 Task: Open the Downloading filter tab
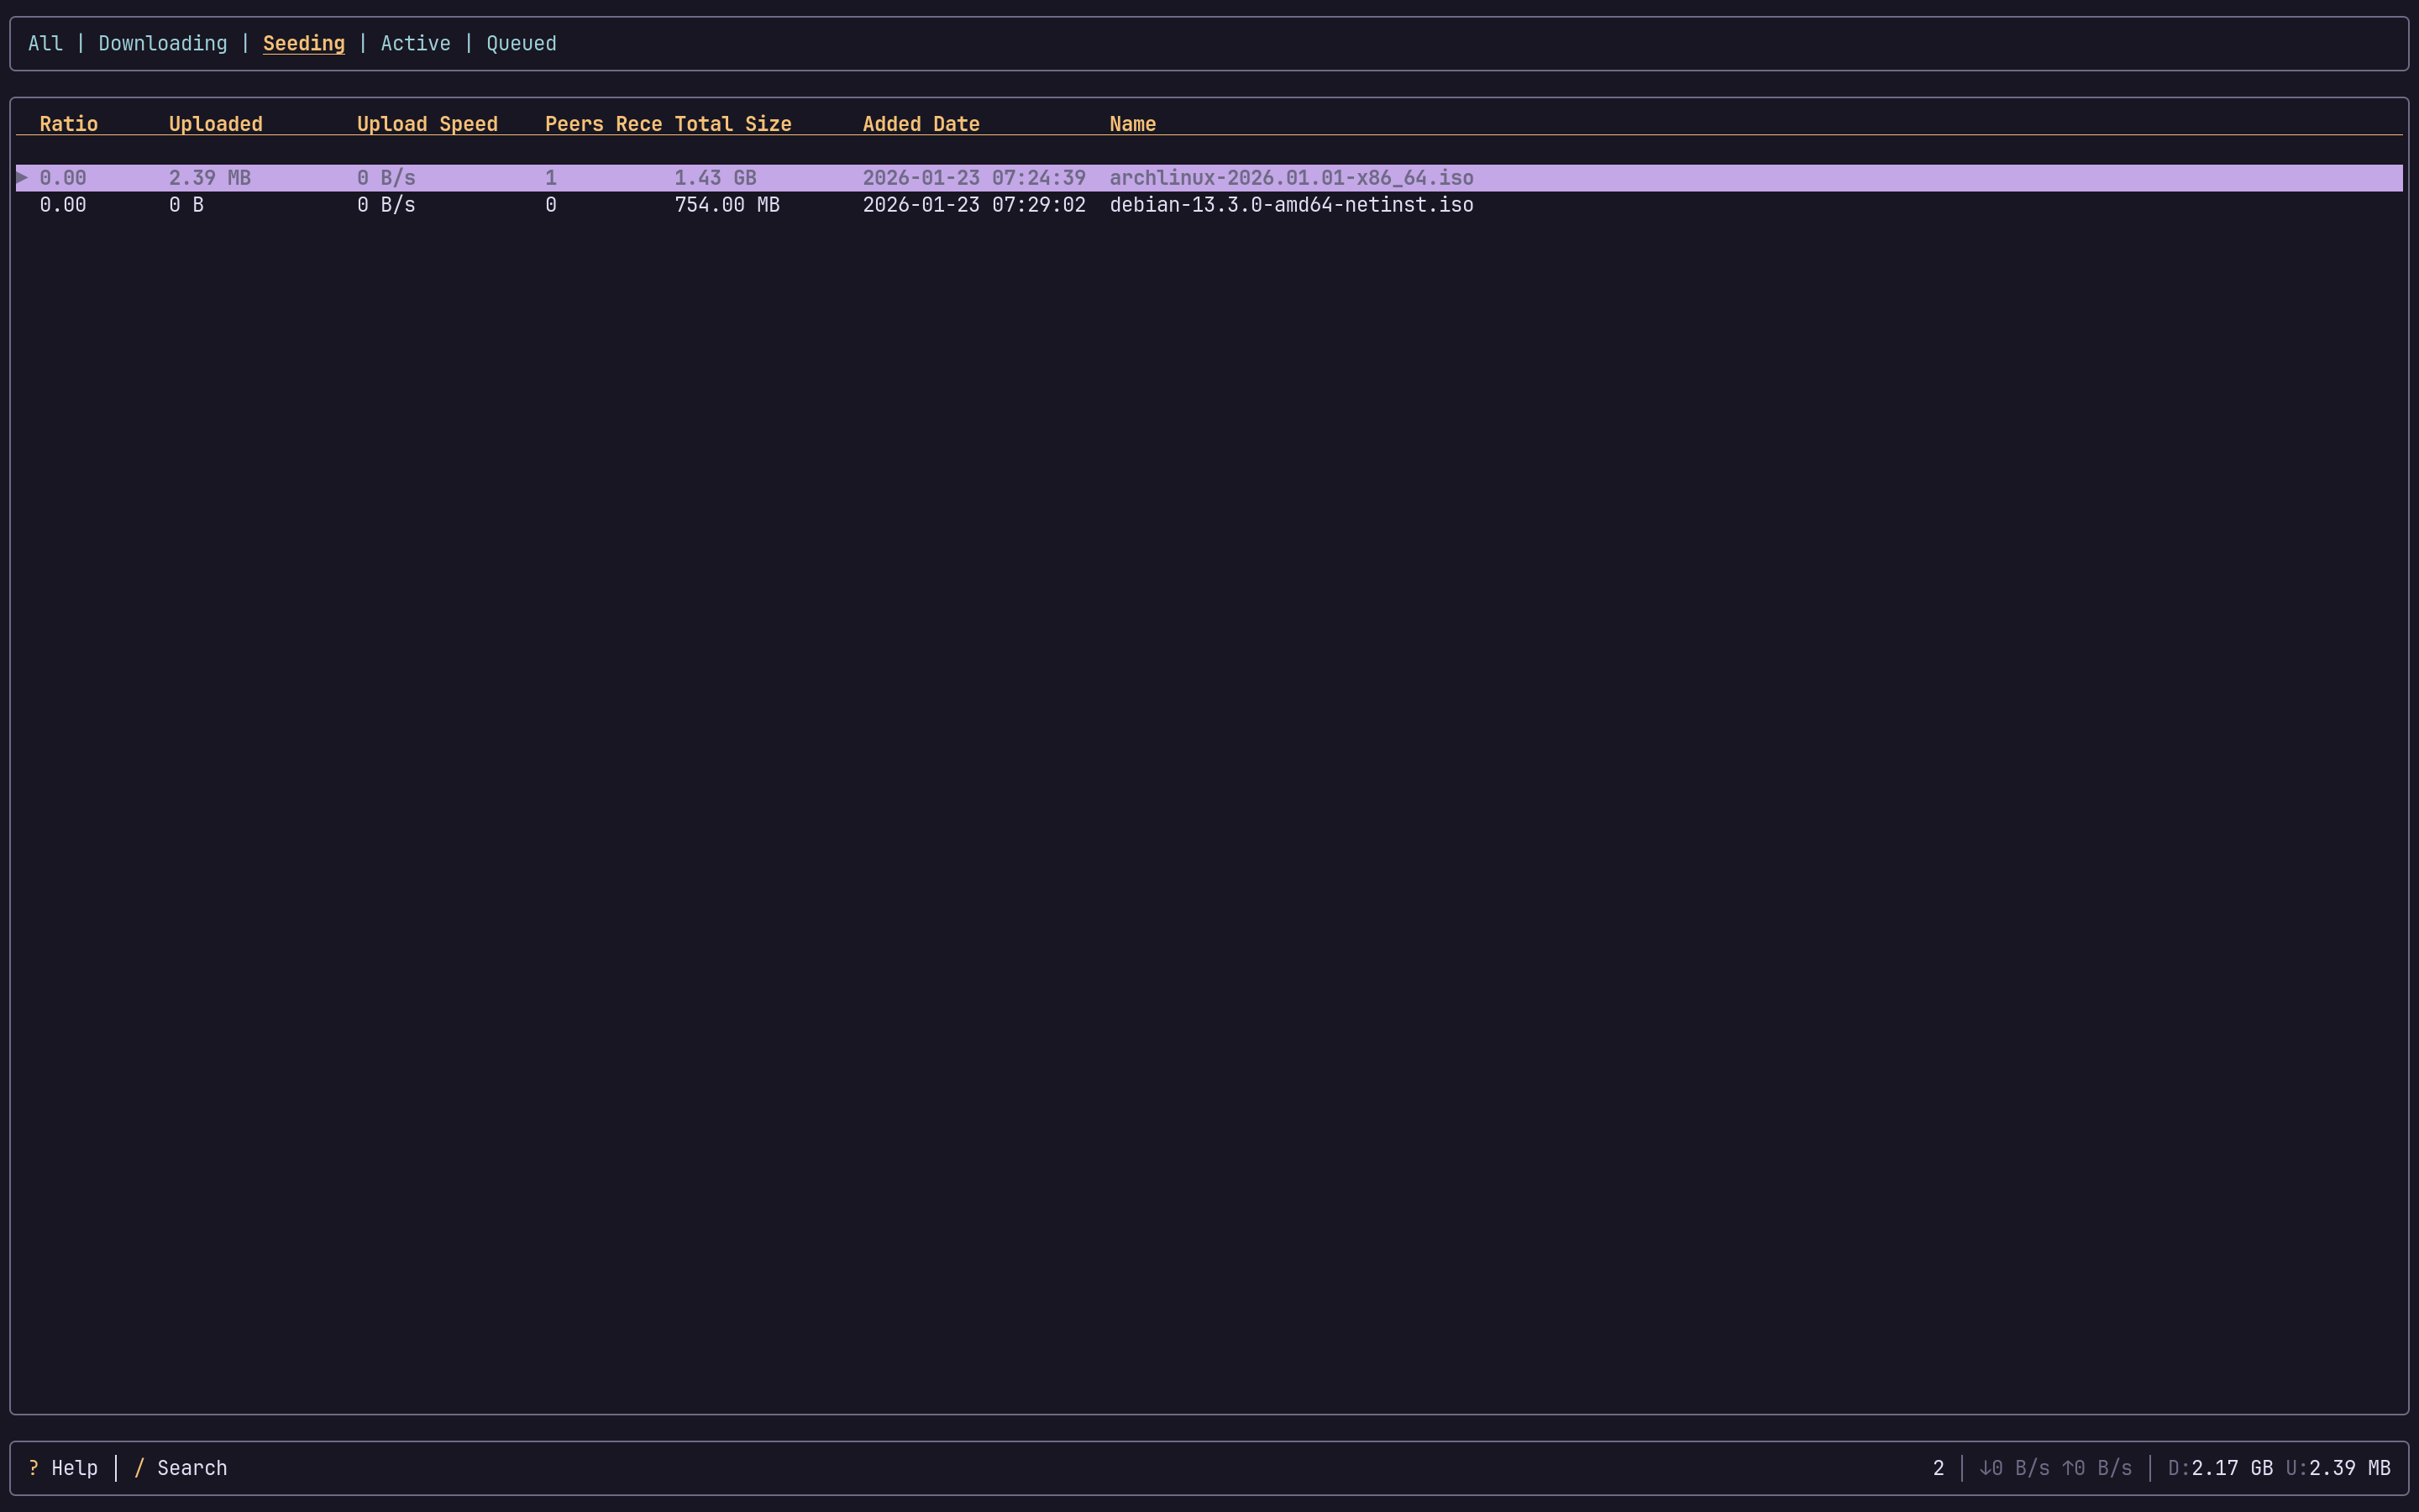point(163,43)
